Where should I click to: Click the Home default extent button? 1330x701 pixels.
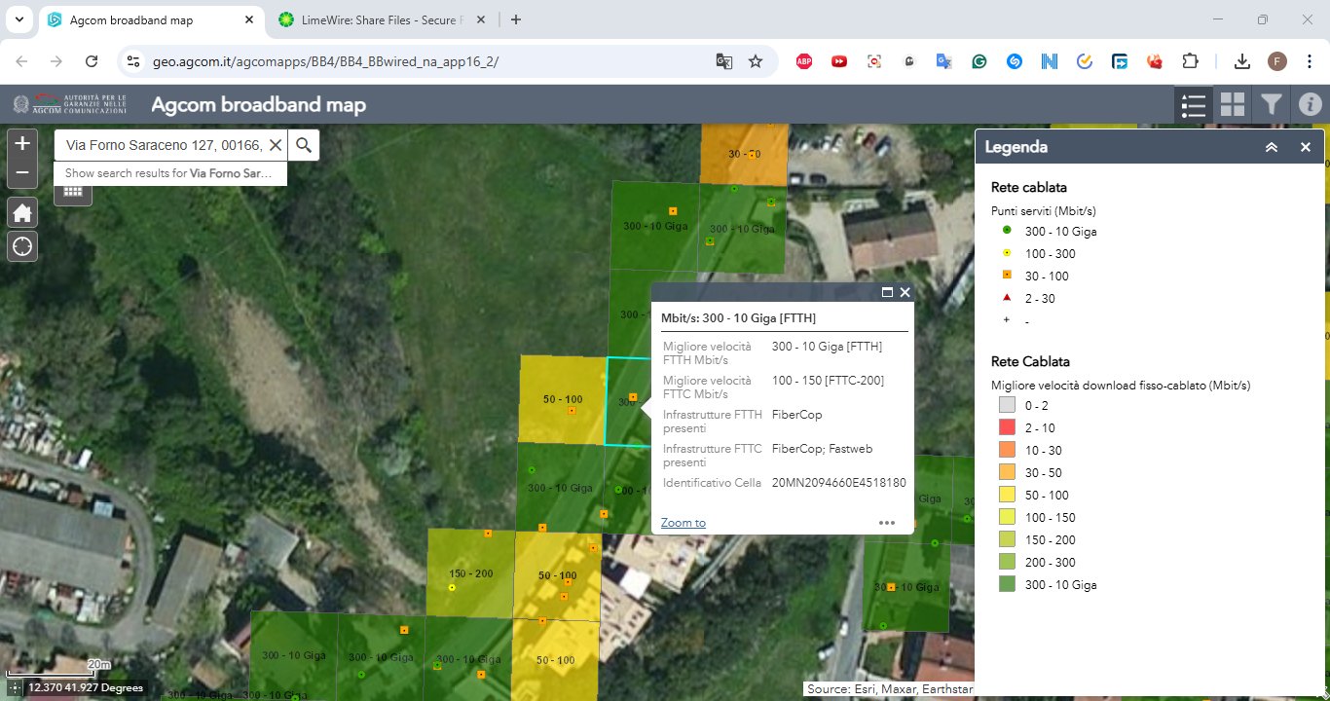coord(22,212)
